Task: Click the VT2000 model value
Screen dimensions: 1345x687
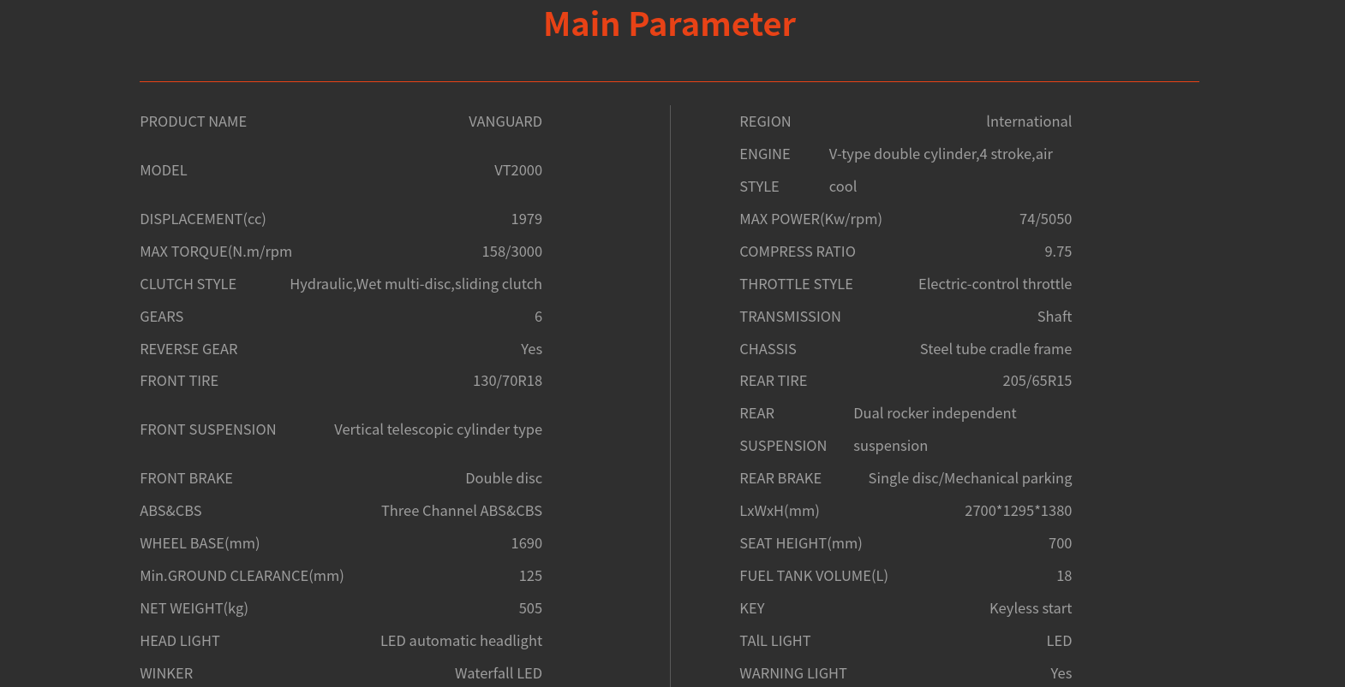Action: click(517, 170)
